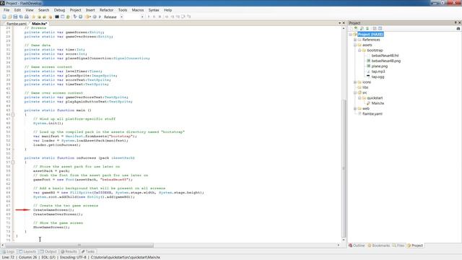Select the libs folder in tree
Image resolution: width=462 pixels, height=260 pixels.
coord(365,87)
